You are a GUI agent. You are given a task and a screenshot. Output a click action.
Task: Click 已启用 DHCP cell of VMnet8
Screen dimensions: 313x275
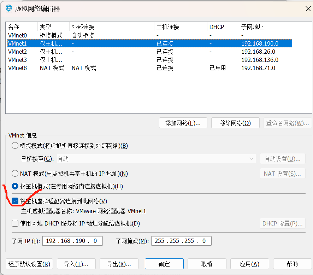[x=218, y=68]
